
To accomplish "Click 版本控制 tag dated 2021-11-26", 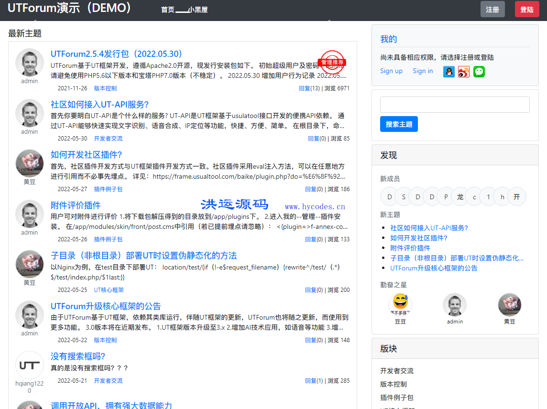I will coord(105,88).
